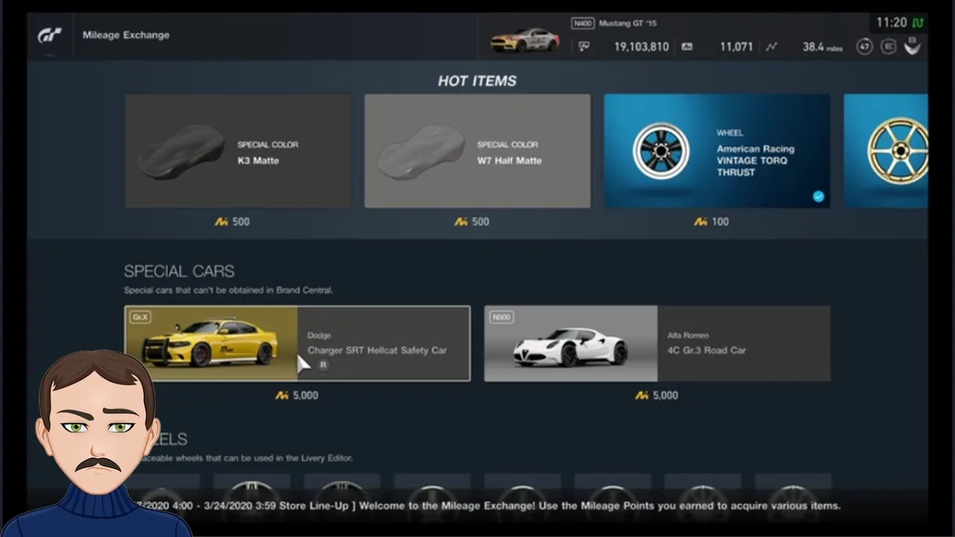Click the green network status icon

tap(918, 23)
